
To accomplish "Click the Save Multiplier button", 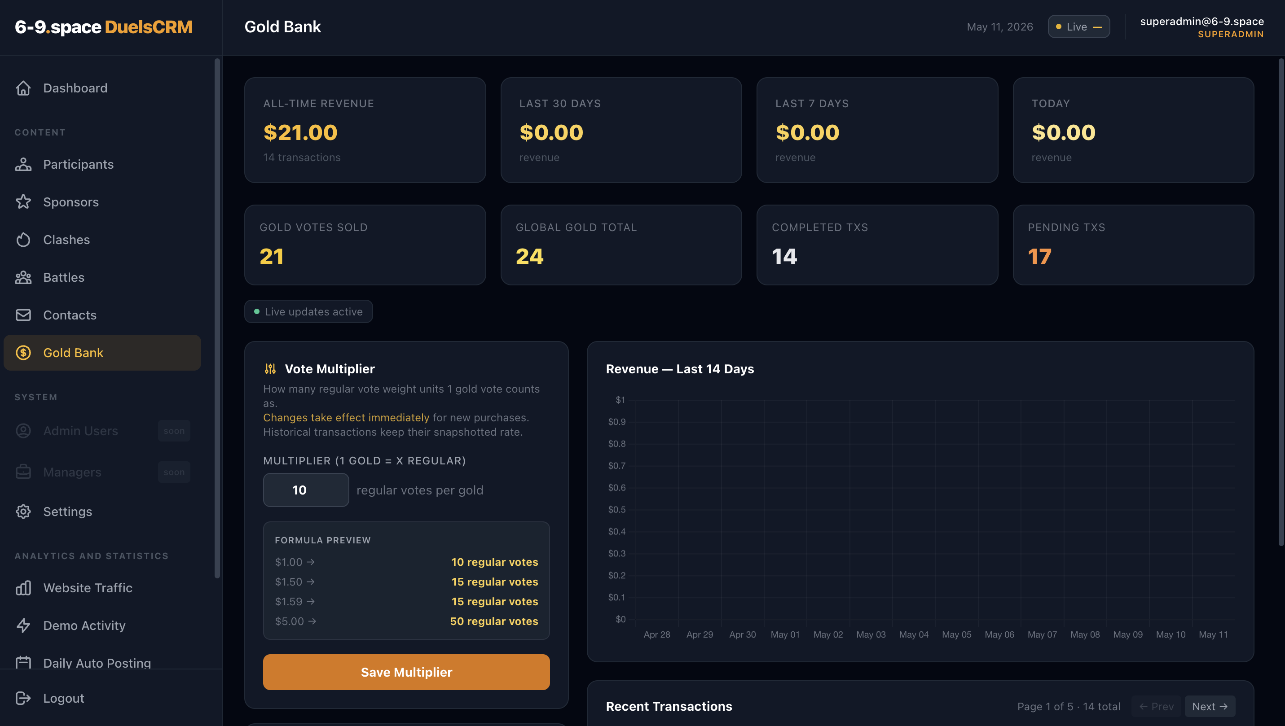I will click(x=406, y=672).
